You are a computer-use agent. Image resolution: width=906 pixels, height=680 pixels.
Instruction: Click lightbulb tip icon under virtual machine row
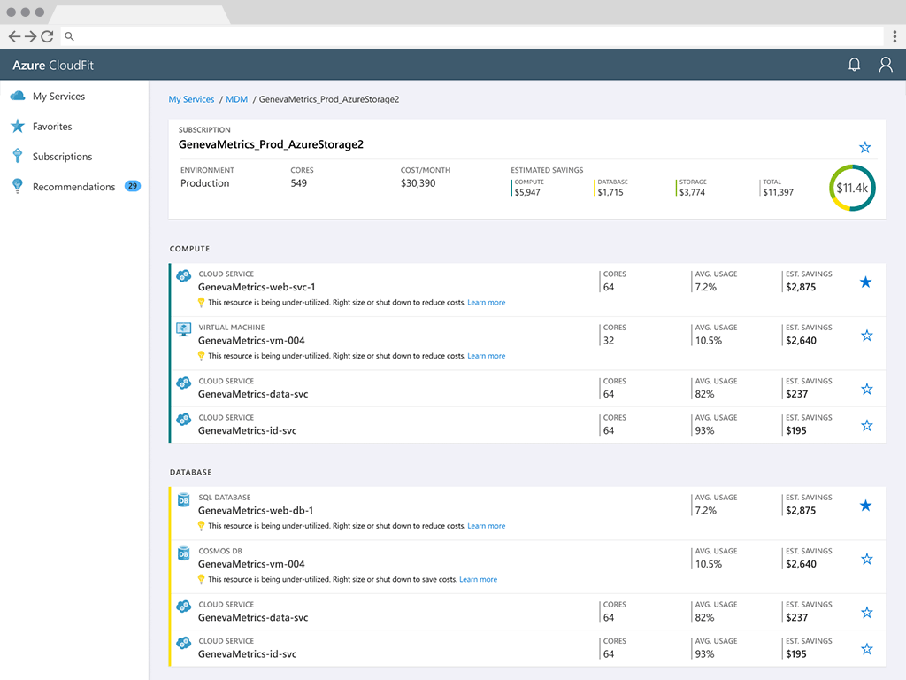pyautogui.click(x=201, y=356)
